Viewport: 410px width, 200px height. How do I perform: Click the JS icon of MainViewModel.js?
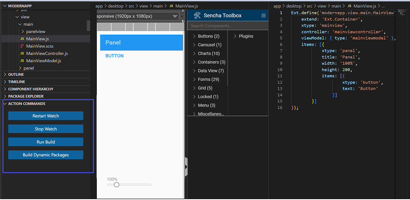coord(21,61)
